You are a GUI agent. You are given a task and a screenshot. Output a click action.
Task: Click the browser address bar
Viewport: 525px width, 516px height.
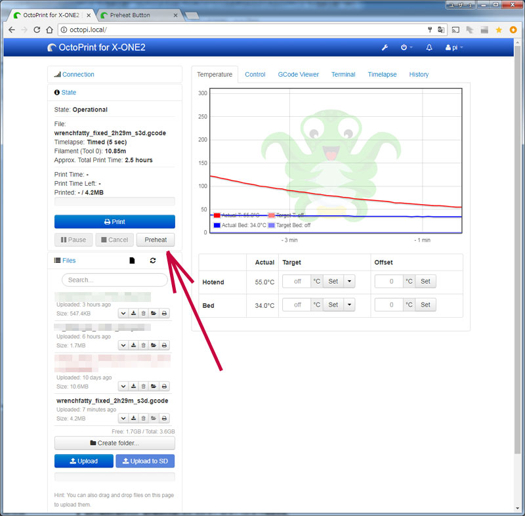pyautogui.click(x=248, y=30)
